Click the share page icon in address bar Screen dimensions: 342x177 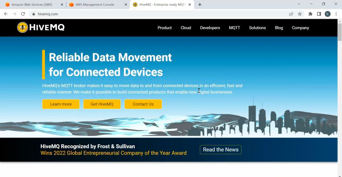pos(291,14)
